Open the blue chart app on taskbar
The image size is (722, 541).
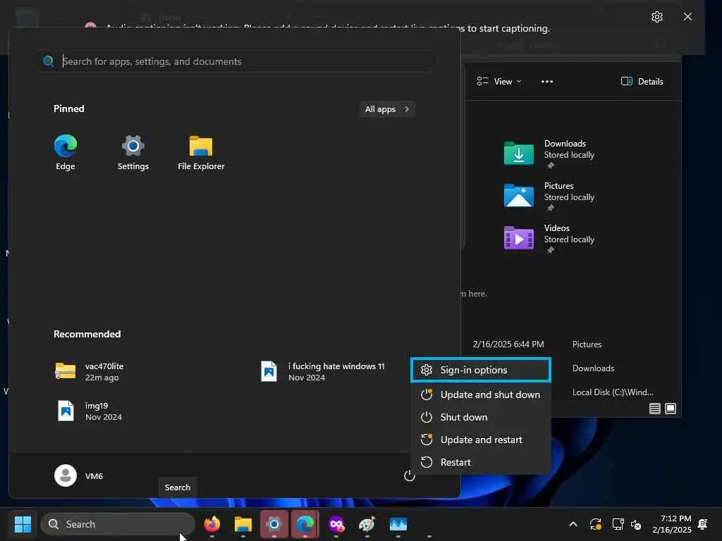[398, 524]
